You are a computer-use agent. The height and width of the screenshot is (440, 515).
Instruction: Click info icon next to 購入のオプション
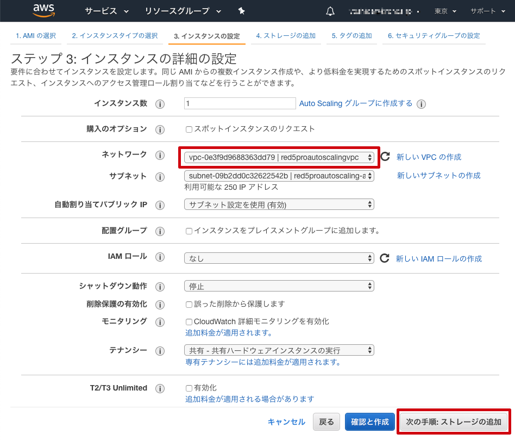160,129
